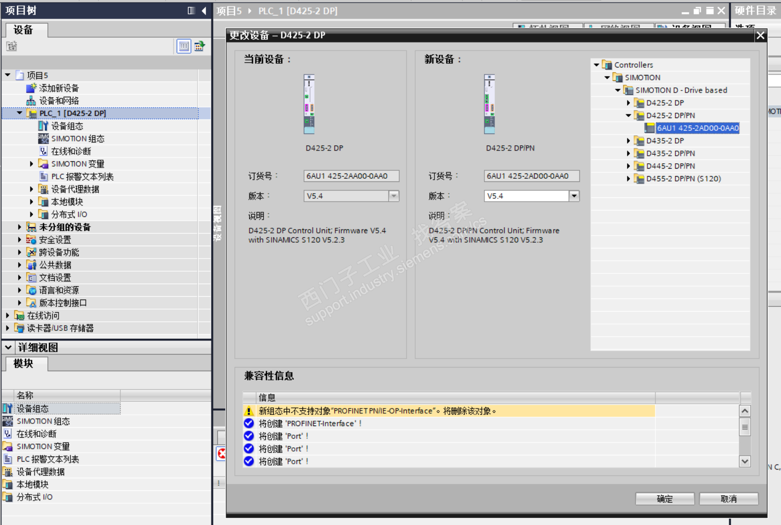The width and height of the screenshot is (781, 525).
Task: Open the 硬件目录 panel header
Action: coord(755,11)
